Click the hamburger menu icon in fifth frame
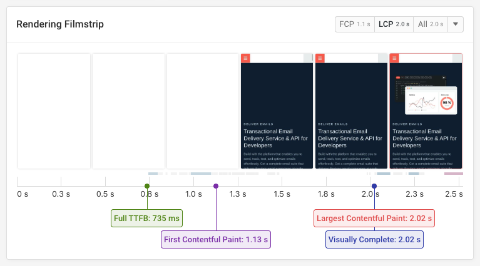Viewport: 480px width, 266px height. click(x=320, y=58)
